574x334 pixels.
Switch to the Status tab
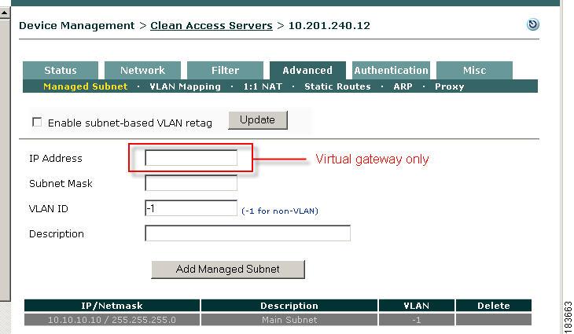pos(61,70)
